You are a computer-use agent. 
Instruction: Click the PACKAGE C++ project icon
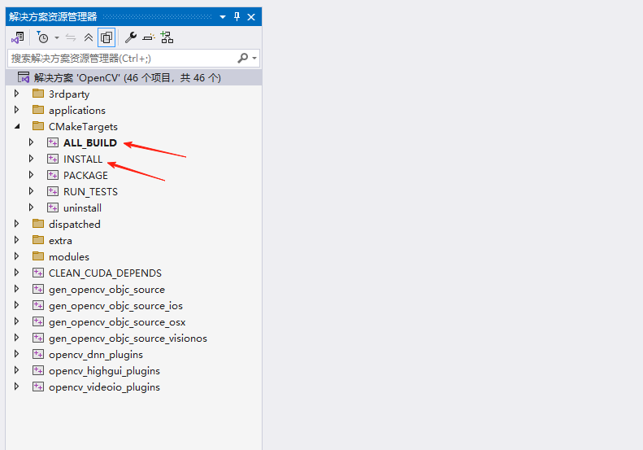click(x=53, y=175)
